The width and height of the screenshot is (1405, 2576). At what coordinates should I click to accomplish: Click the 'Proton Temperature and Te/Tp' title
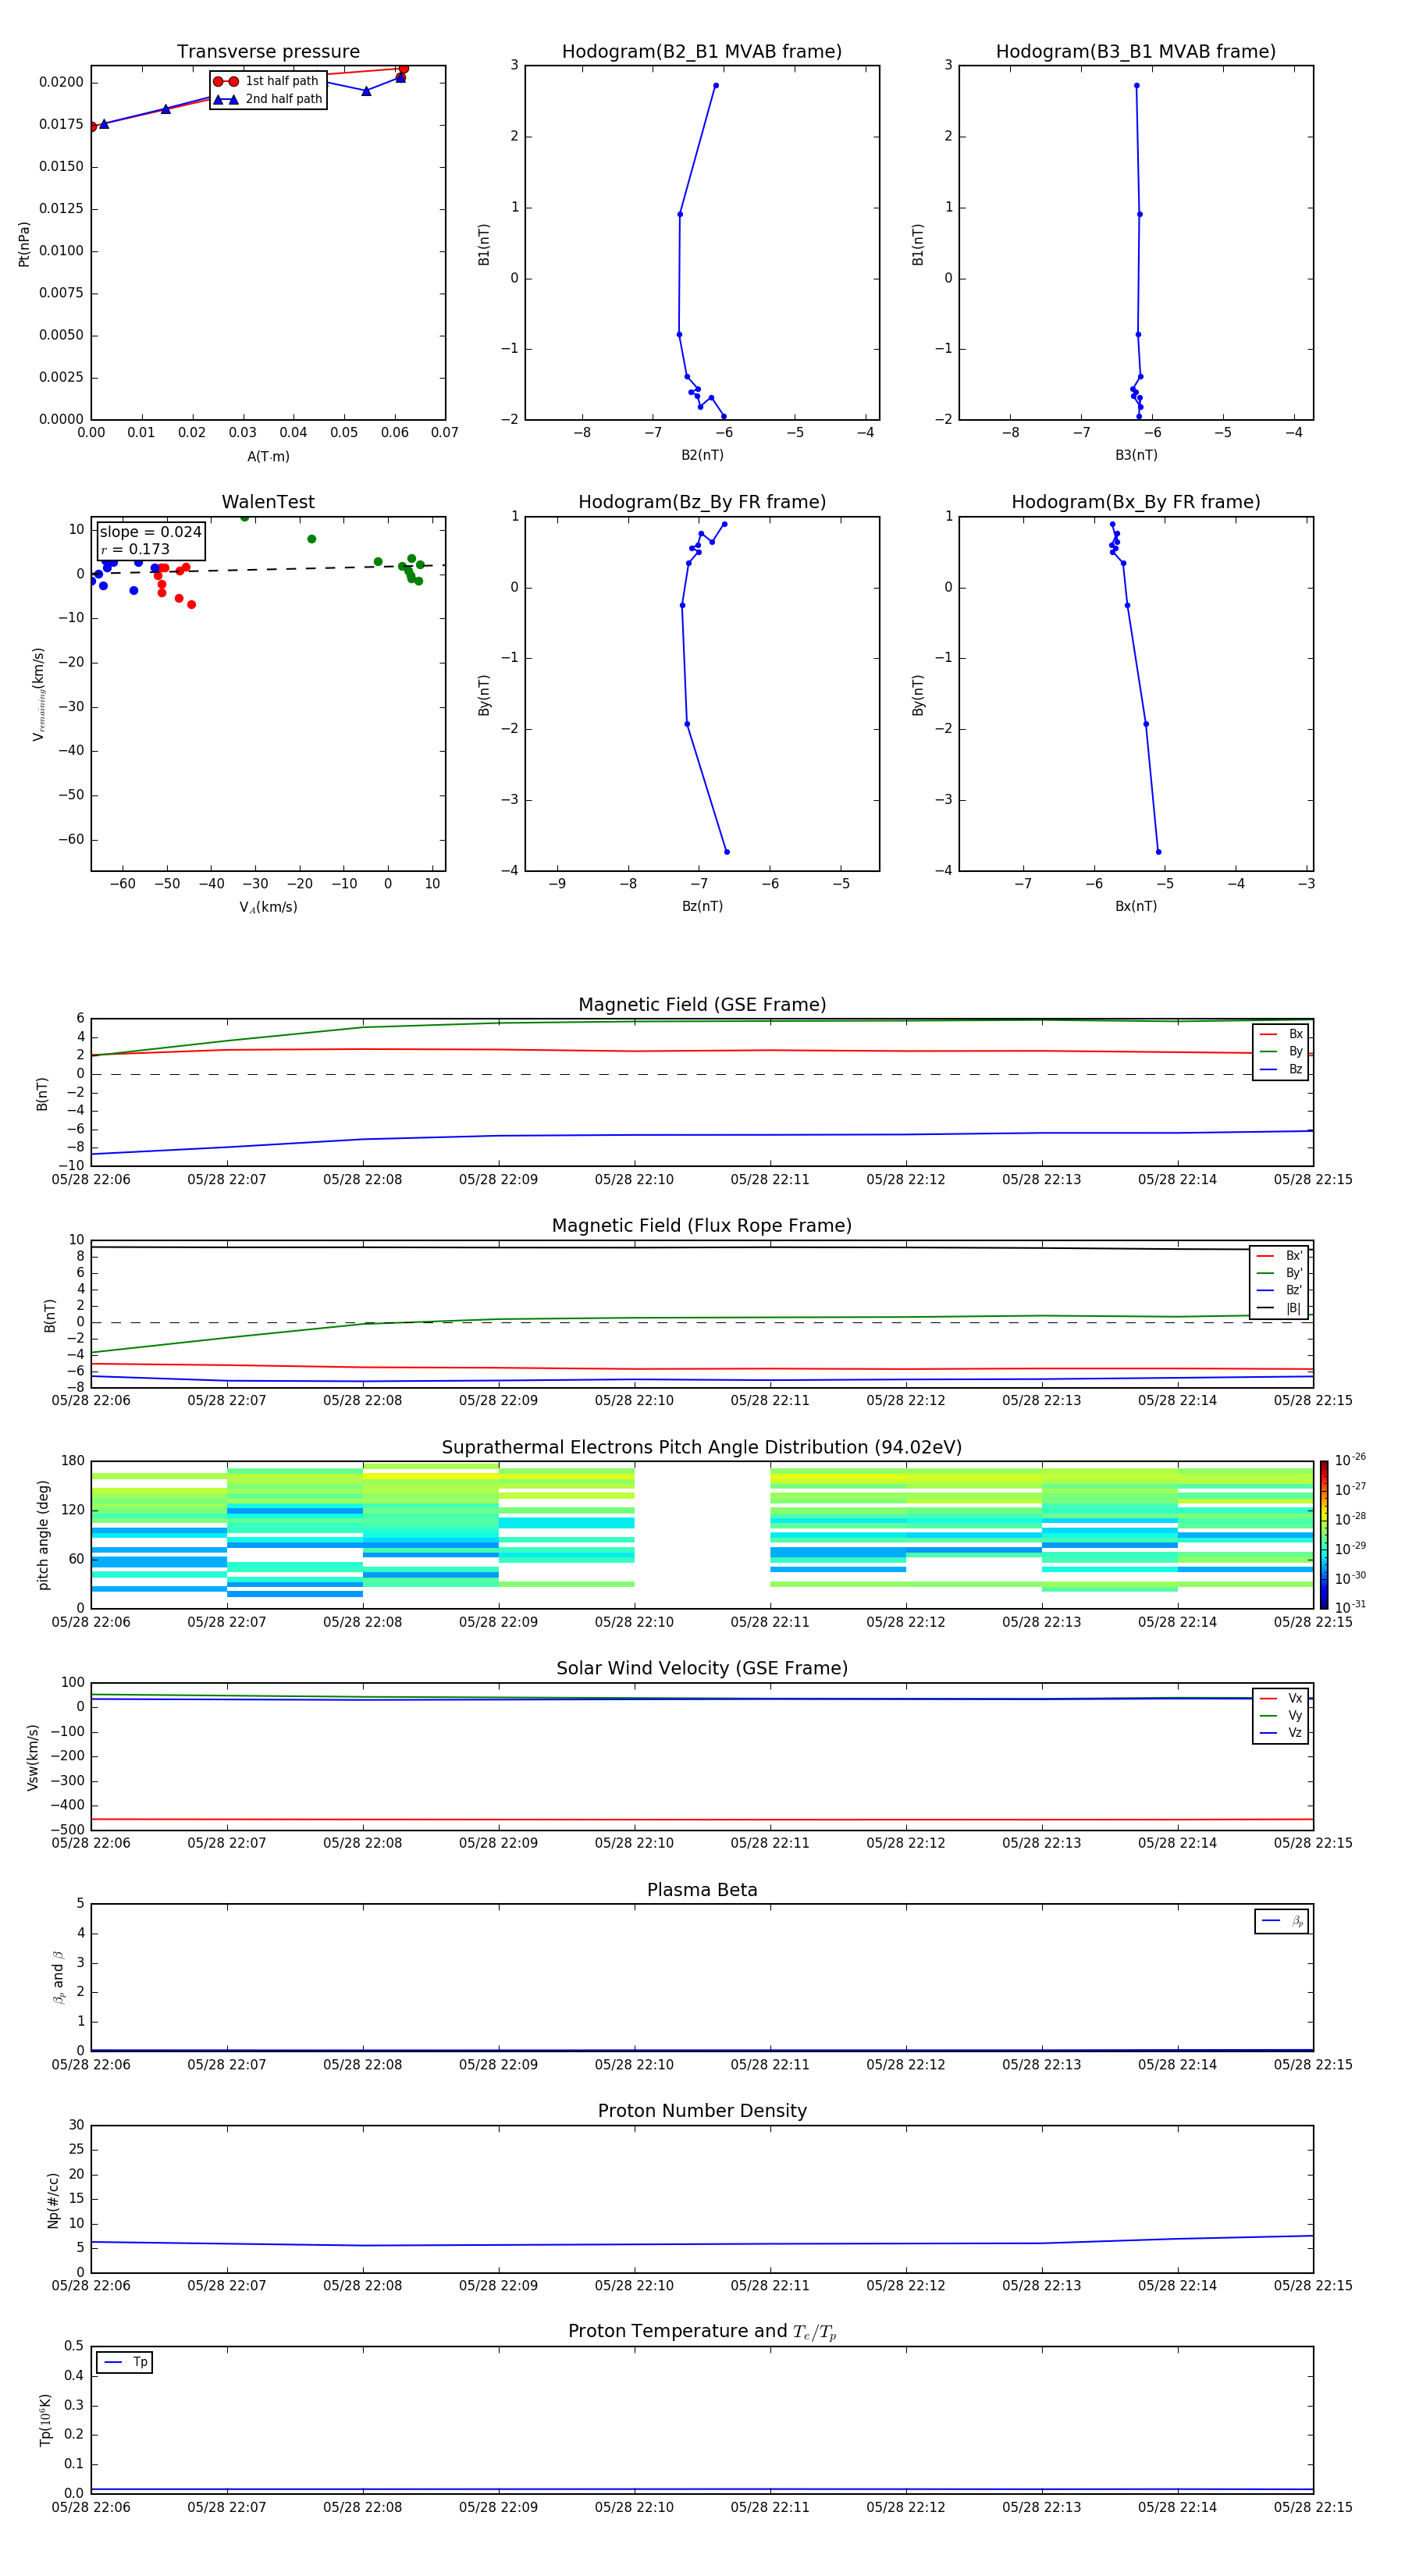point(702,2332)
